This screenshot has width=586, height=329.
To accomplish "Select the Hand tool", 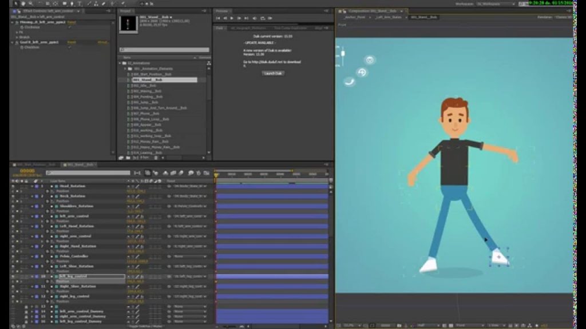I will (23, 3).
